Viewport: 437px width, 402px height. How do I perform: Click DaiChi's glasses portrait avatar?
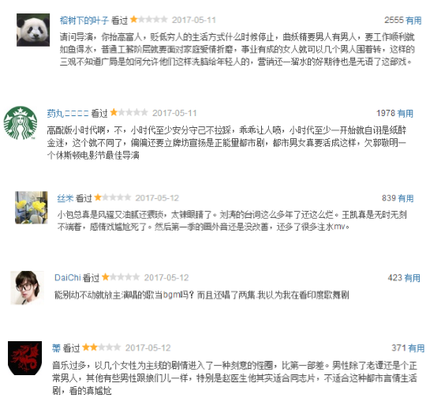pyautogui.click(x=27, y=287)
